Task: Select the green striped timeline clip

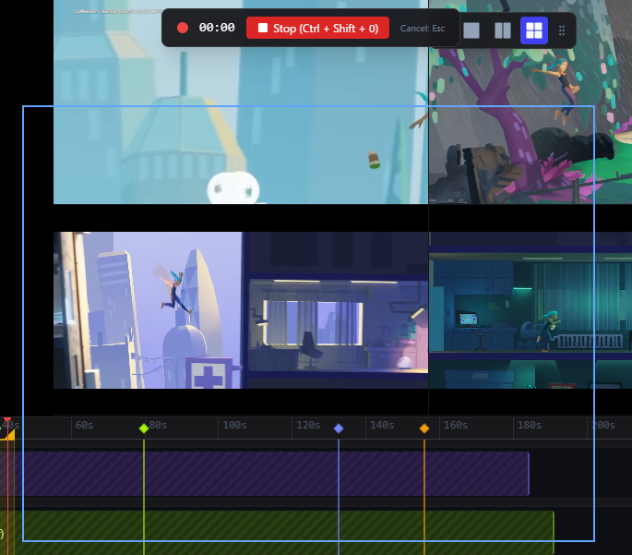Action: (x=277, y=533)
